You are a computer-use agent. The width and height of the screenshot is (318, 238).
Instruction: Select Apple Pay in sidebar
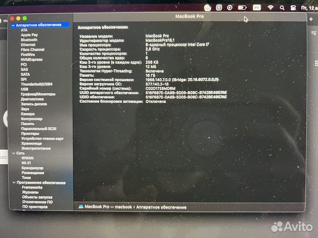point(29,35)
